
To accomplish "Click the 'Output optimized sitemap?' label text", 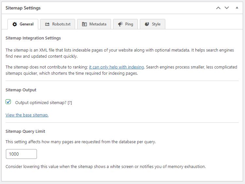I will pyautogui.click(x=41, y=102).
